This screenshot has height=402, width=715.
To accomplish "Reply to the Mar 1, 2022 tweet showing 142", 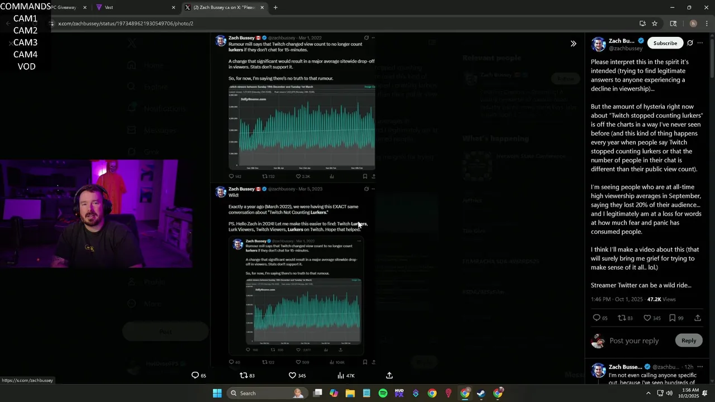I will click(x=235, y=176).
